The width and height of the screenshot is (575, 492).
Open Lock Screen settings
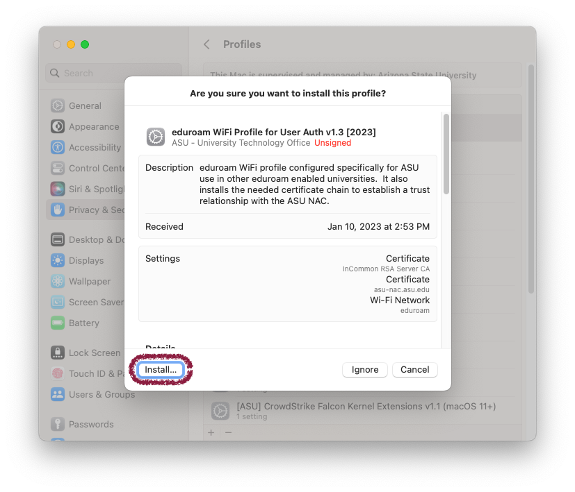[94, 353]
